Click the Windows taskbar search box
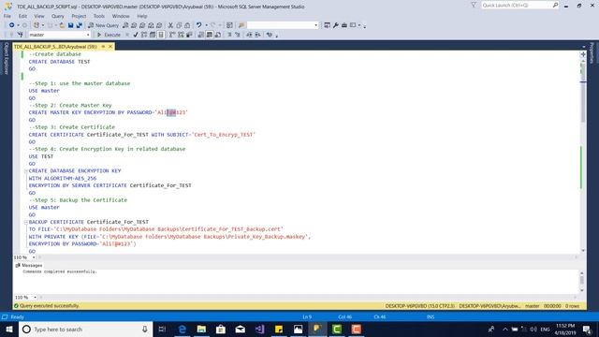Screen dimensions: 599x337 86,329
